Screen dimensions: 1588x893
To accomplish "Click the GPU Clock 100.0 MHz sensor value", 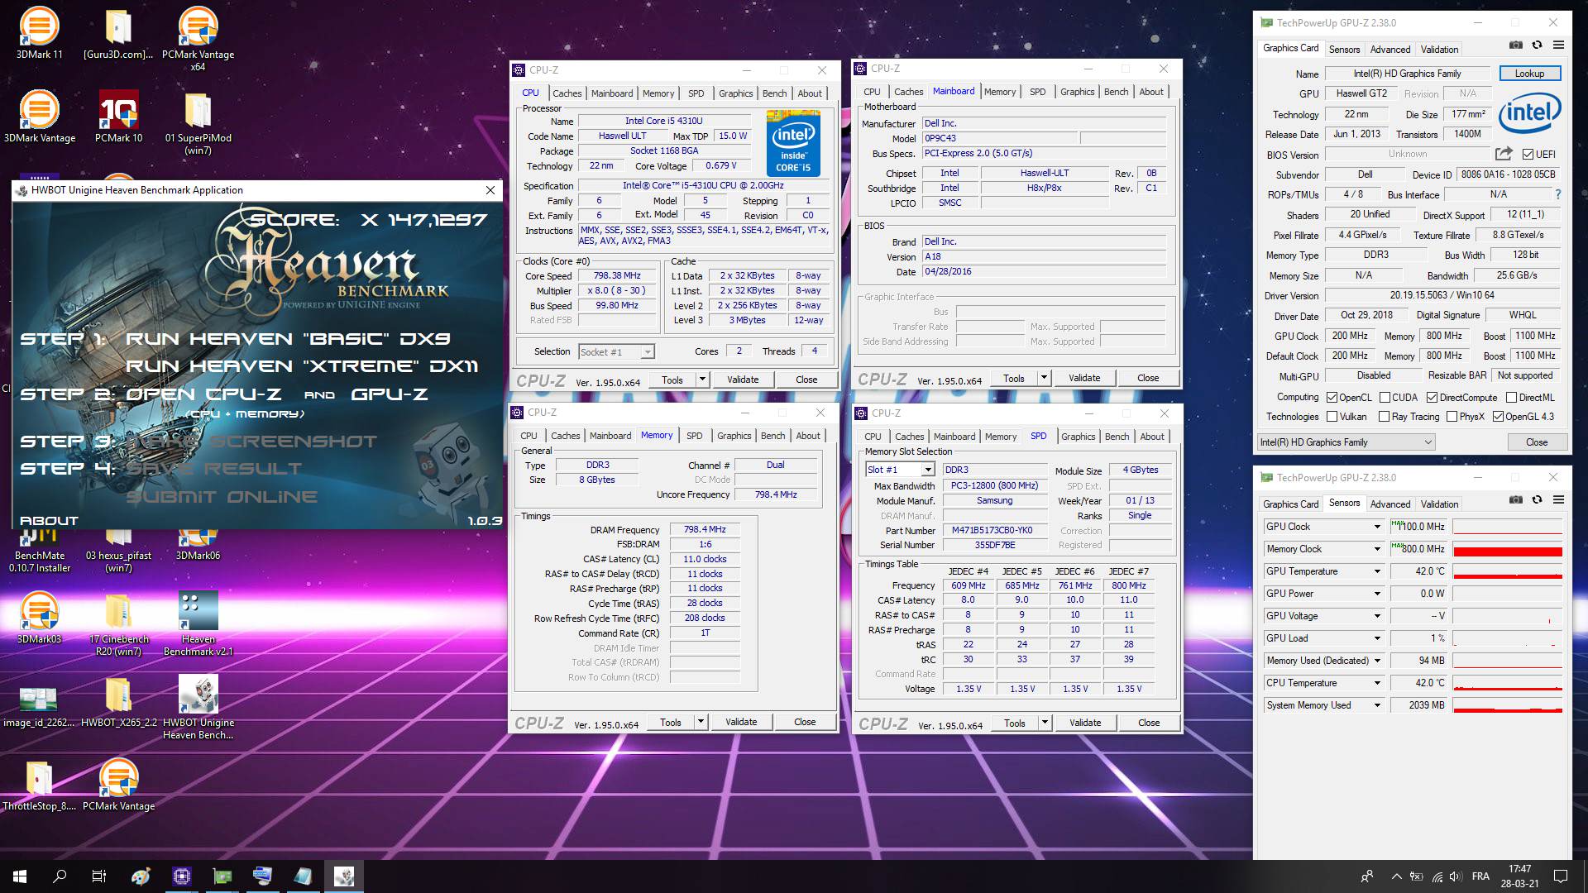I will click(1418, 527).
